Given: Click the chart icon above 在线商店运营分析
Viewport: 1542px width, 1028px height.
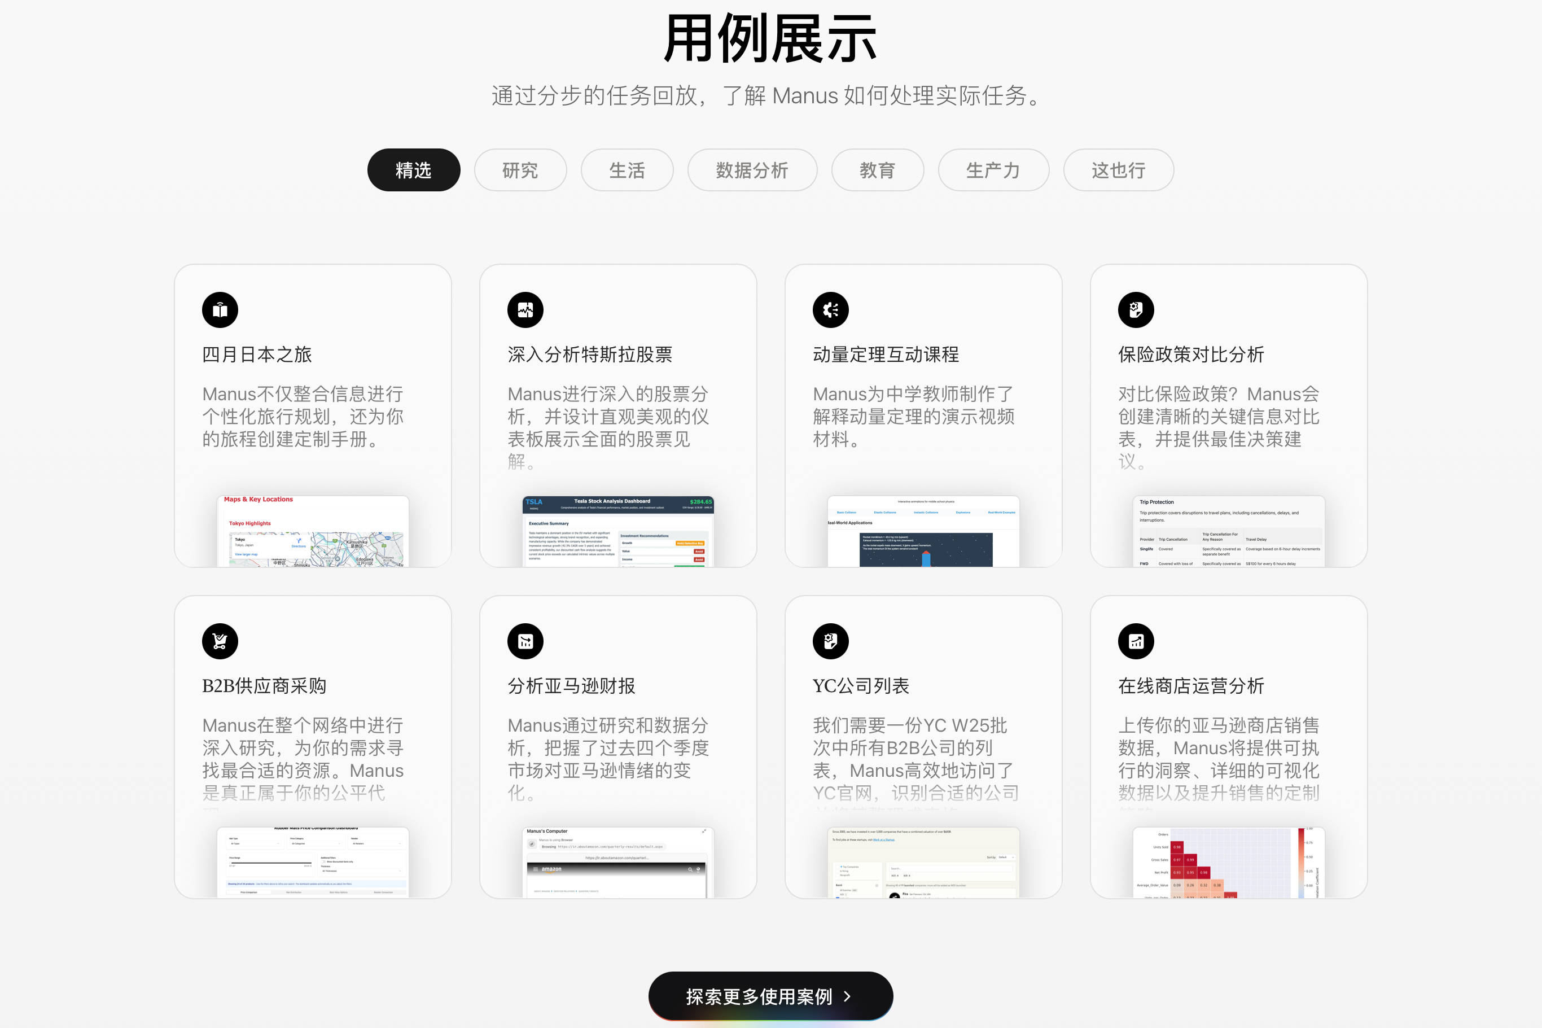Looking at the screenshot, I should (1136, 641).
